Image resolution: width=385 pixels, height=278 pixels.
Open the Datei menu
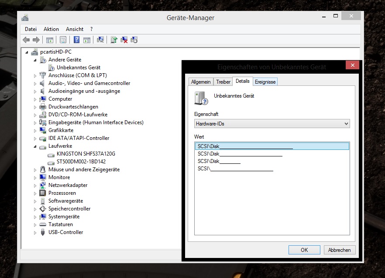[x=31, y=29]
